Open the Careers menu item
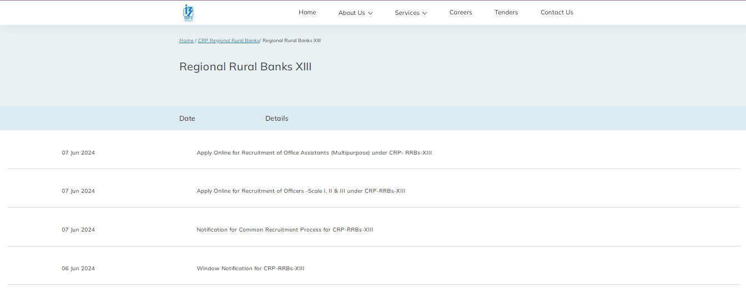 [x=460, y=12]
